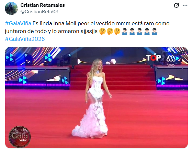This screenshot has height=153, width=193.
Task: Click the tweet text mentioning Inna Moll
Action: 87,27
